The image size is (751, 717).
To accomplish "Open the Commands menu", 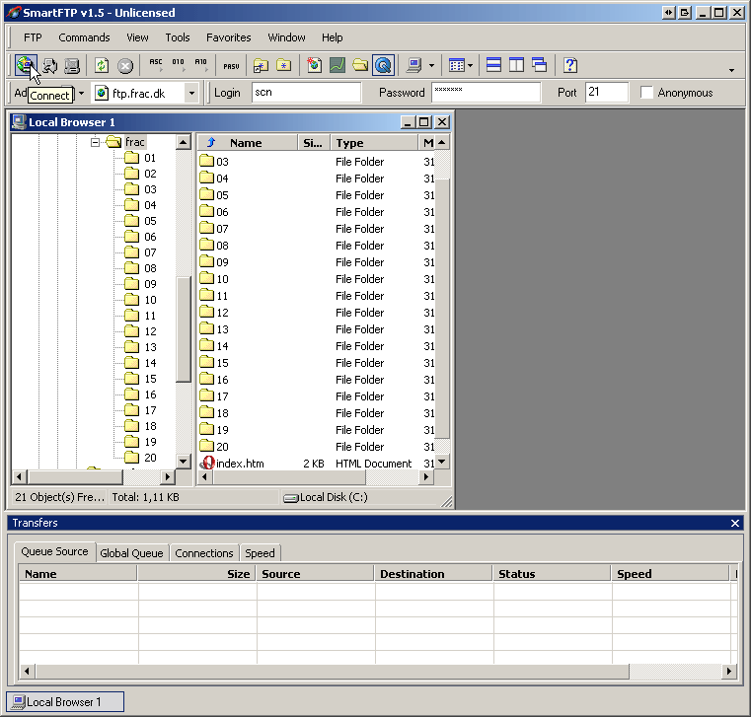I will (x=84, y=37).
